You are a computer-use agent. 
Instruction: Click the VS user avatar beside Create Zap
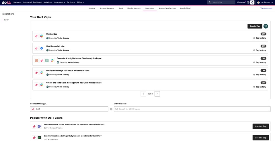pyautogui.click(x=266, y=26)
